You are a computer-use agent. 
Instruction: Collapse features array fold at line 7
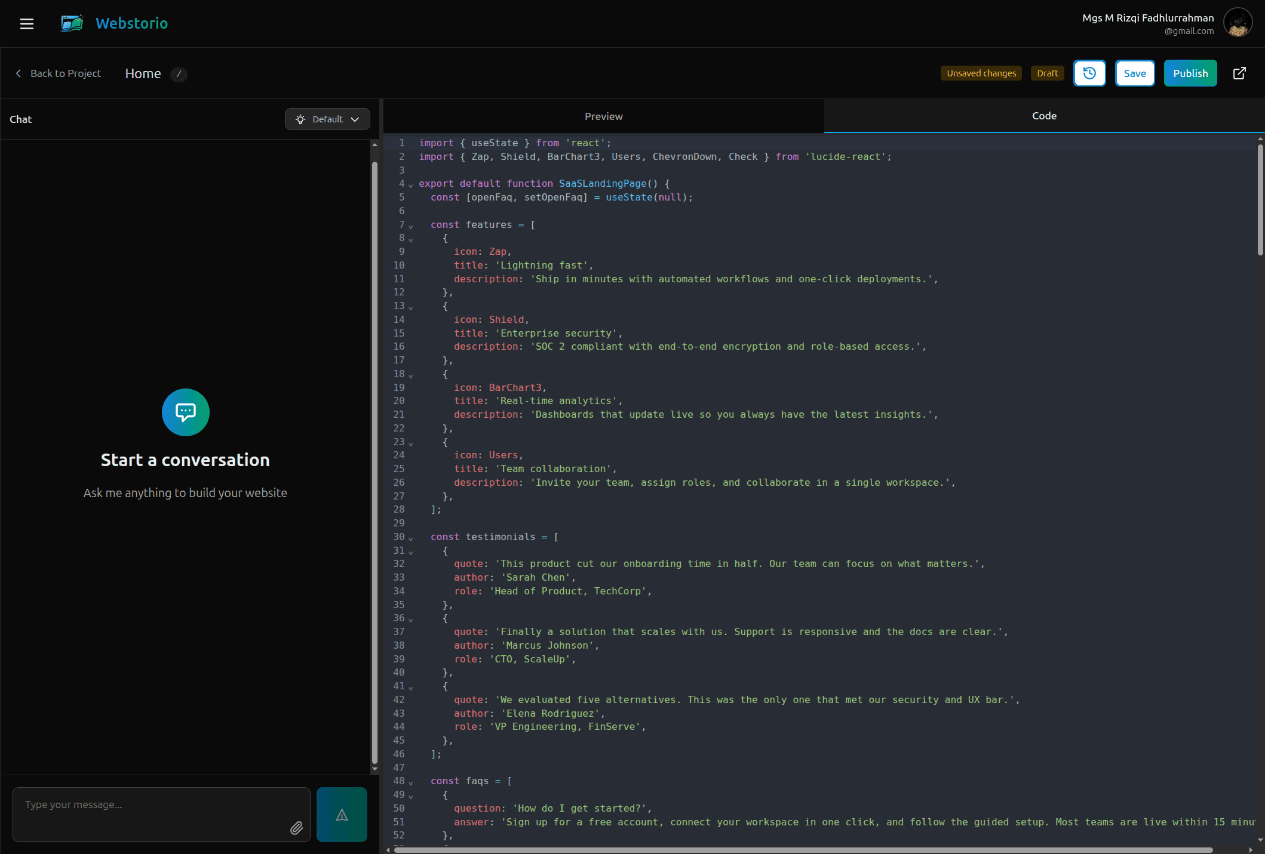(411, 227)
